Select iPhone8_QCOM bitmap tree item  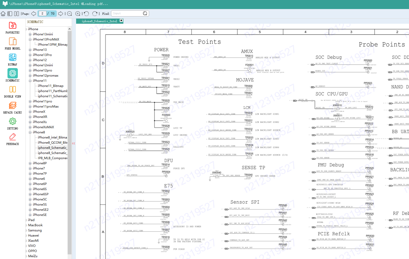point(52,143)
